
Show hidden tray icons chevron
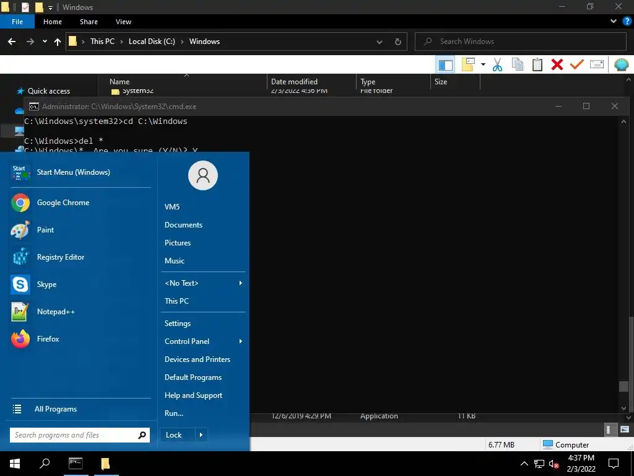click(524, 464)
